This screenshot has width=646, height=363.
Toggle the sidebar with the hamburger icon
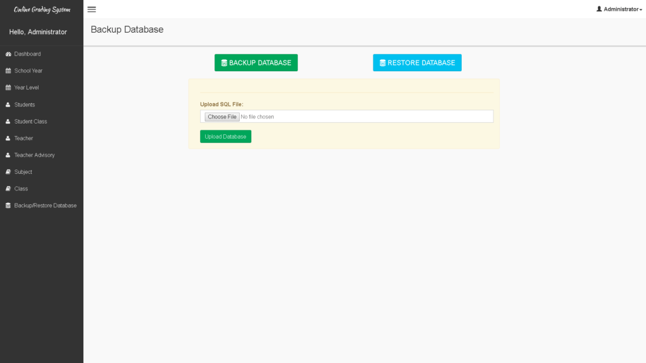[91, 9]
